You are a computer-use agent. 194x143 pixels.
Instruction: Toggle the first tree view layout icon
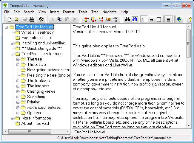[144, 19]
